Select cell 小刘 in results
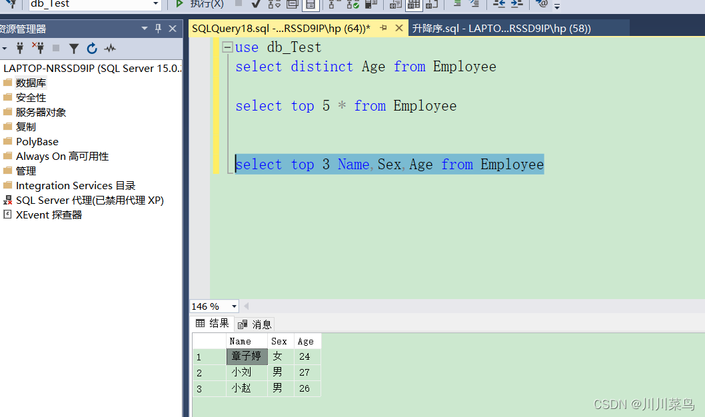 pyautogui.click(x=247, y=372)
